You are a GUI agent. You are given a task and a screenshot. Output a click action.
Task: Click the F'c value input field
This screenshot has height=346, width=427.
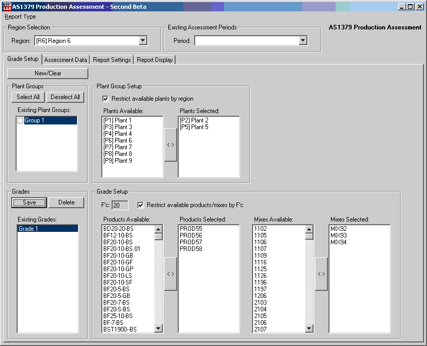120,205
